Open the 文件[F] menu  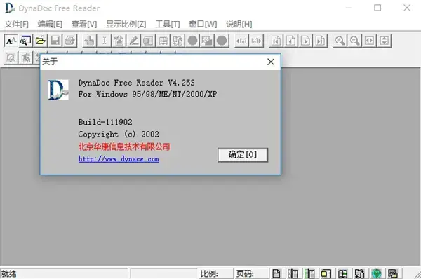coord(16,24)
